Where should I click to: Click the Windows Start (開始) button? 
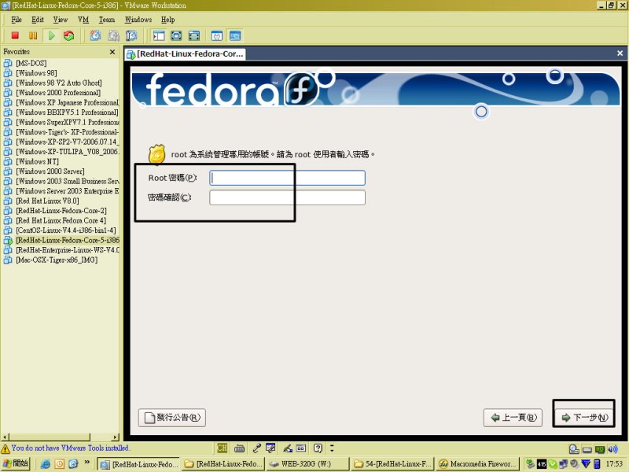(x=16, y=463)
